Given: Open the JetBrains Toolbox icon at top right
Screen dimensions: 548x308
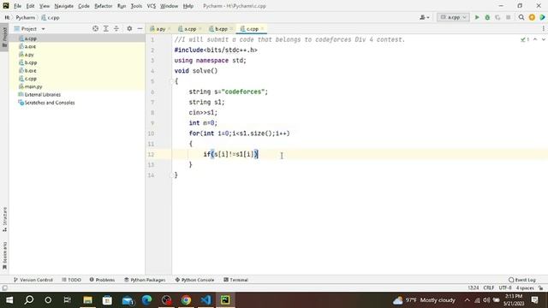Looking at the screenshot, I should pos(542,17).
